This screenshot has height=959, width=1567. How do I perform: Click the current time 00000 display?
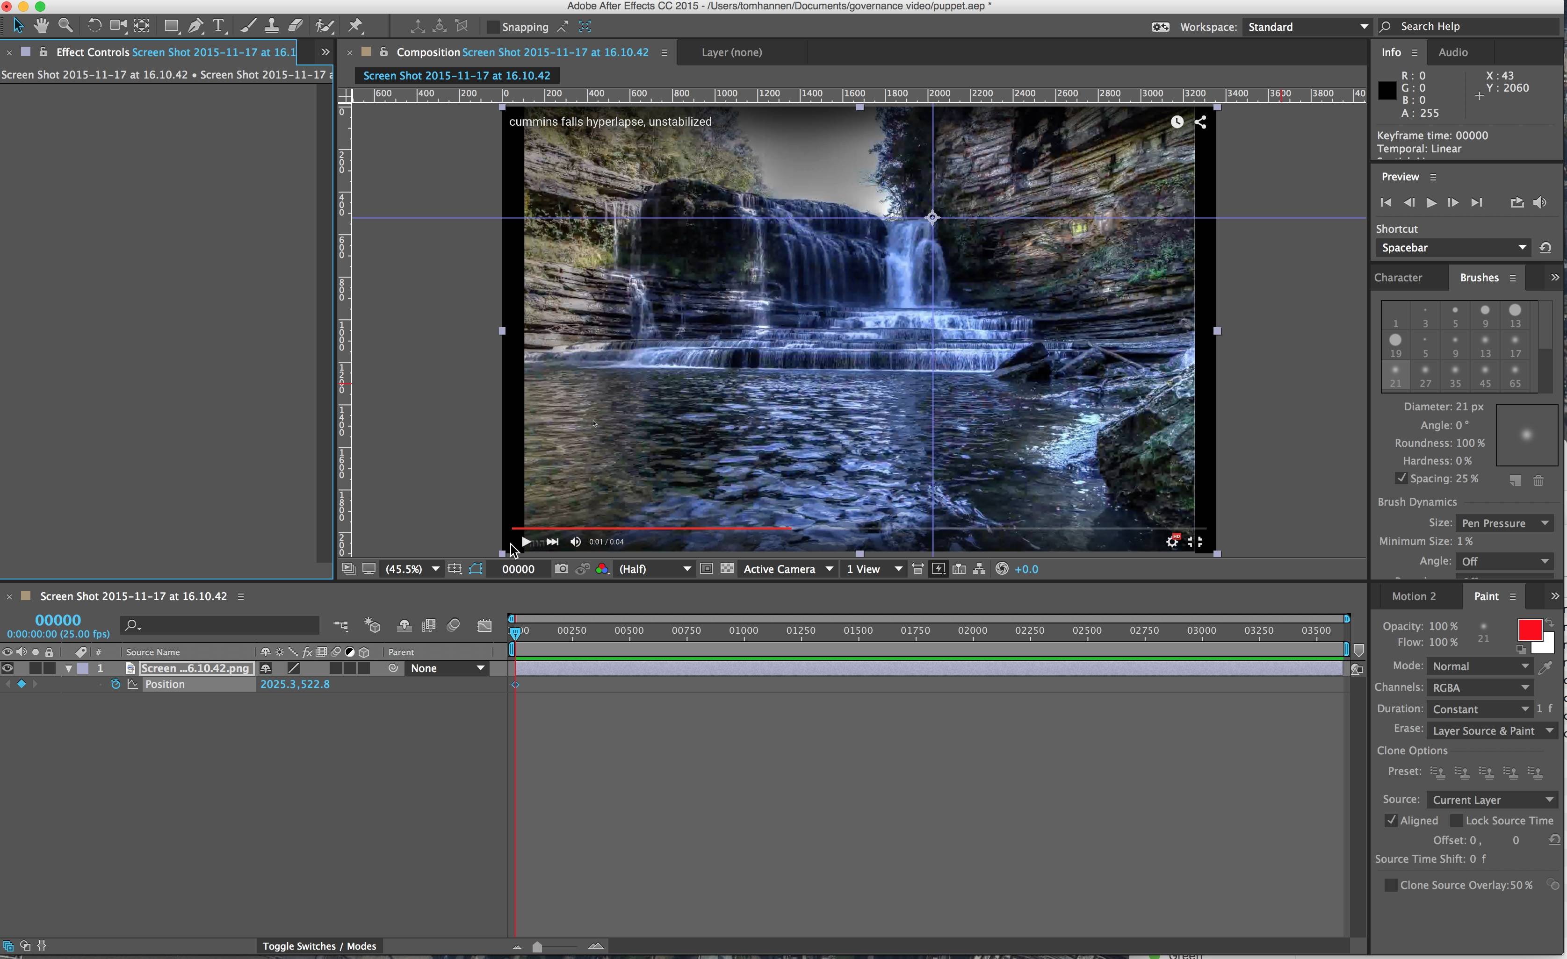[58, 620]
